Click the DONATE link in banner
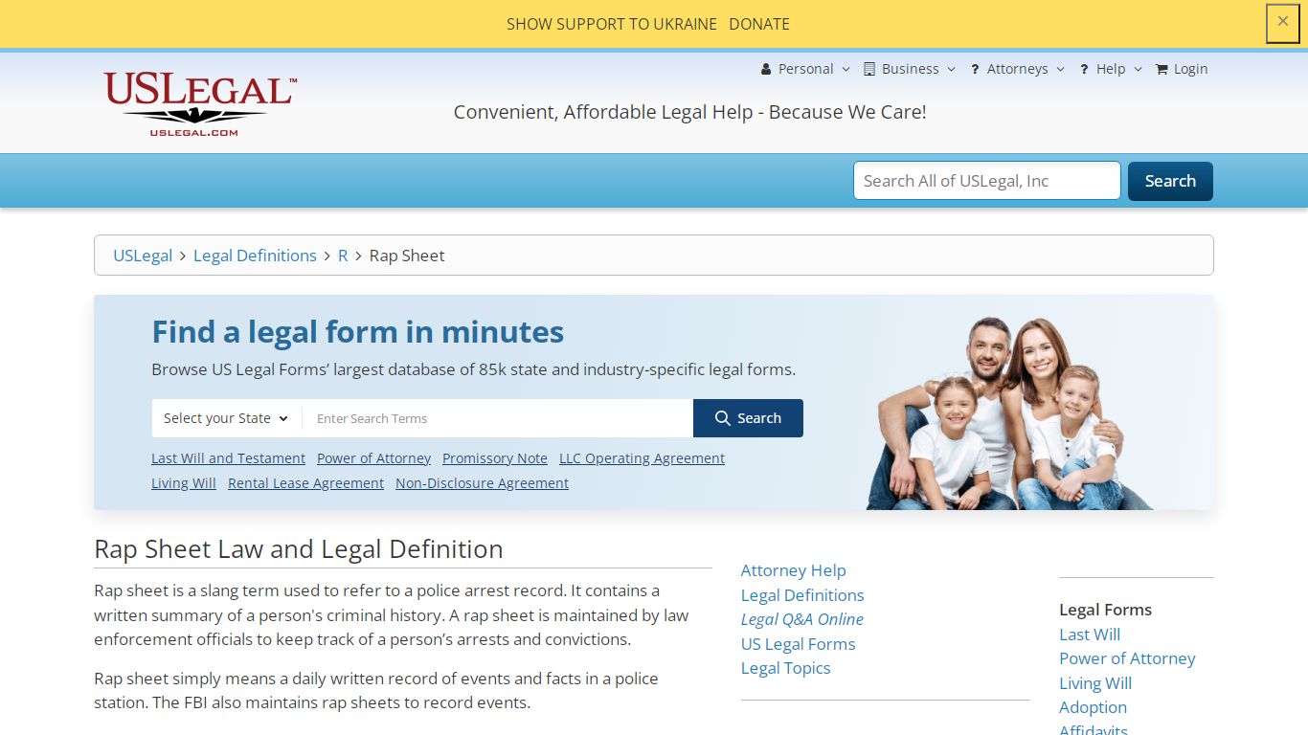1308x735 pixels. 759,24
